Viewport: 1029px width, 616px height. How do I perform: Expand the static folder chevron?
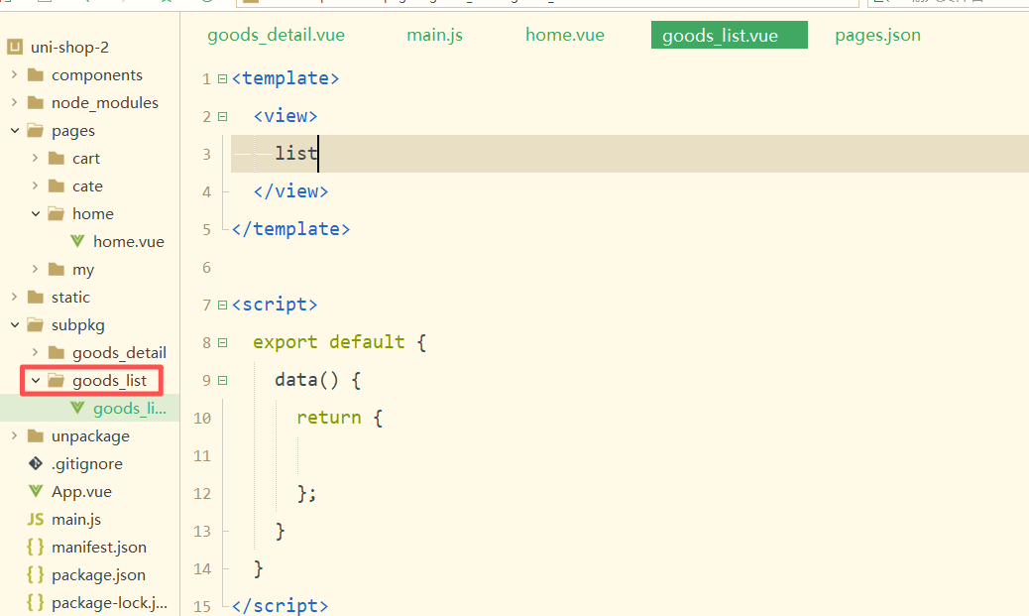[15, 297]
